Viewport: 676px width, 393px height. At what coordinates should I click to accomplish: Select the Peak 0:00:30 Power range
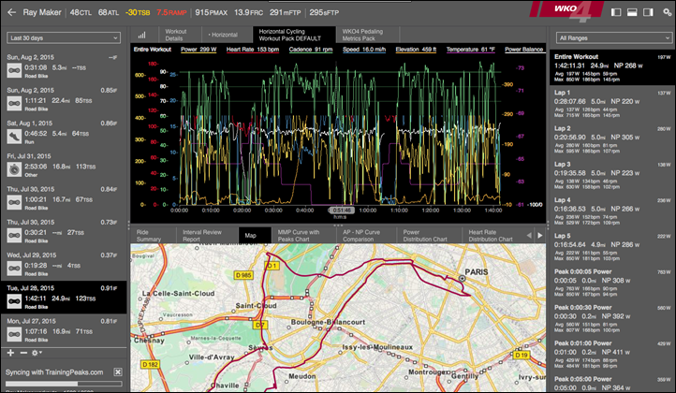[x=612, y=318]
